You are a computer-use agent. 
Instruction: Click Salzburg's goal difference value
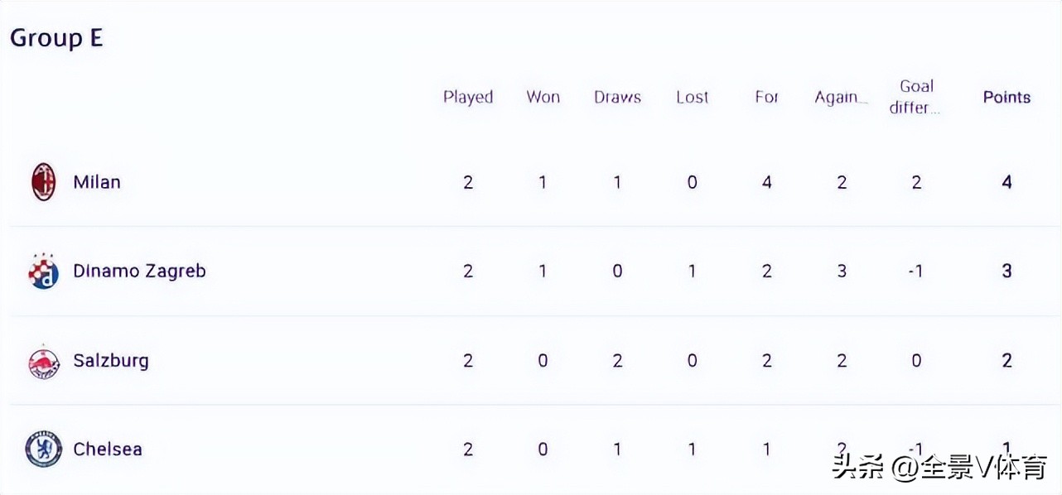tap(916, 361)
